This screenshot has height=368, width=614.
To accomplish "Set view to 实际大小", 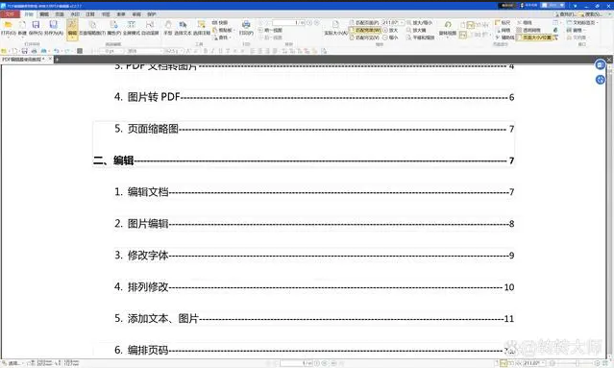I will (x=335, y=28).
